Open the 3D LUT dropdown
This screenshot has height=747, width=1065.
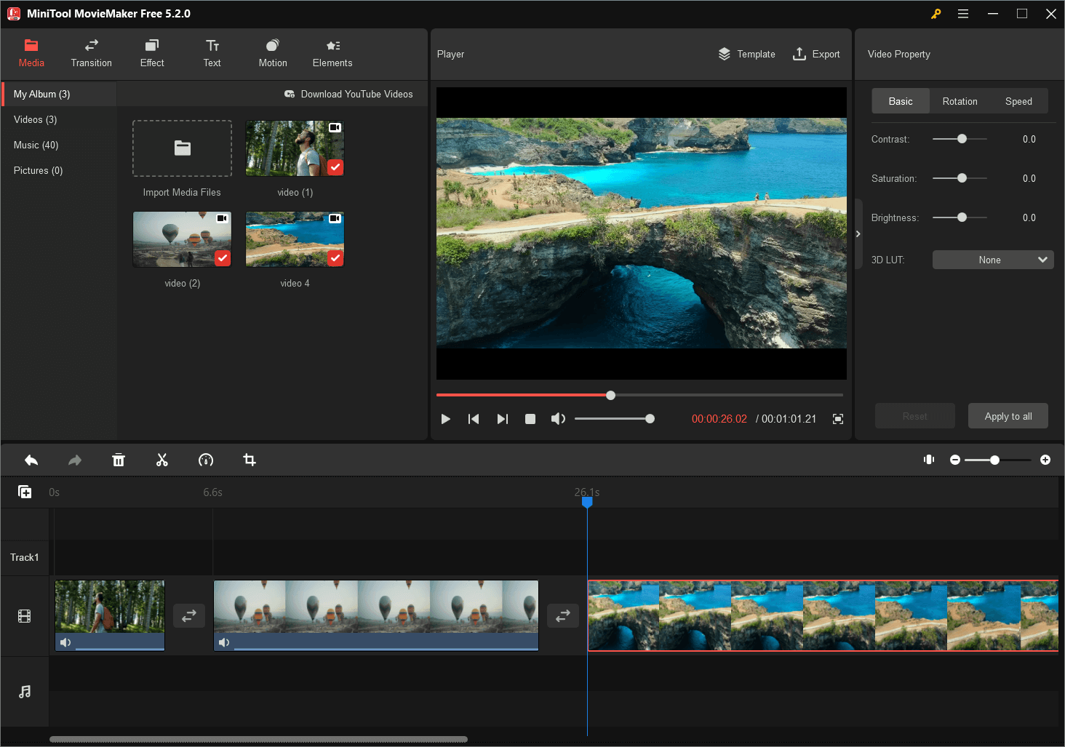tap(993, 260)
